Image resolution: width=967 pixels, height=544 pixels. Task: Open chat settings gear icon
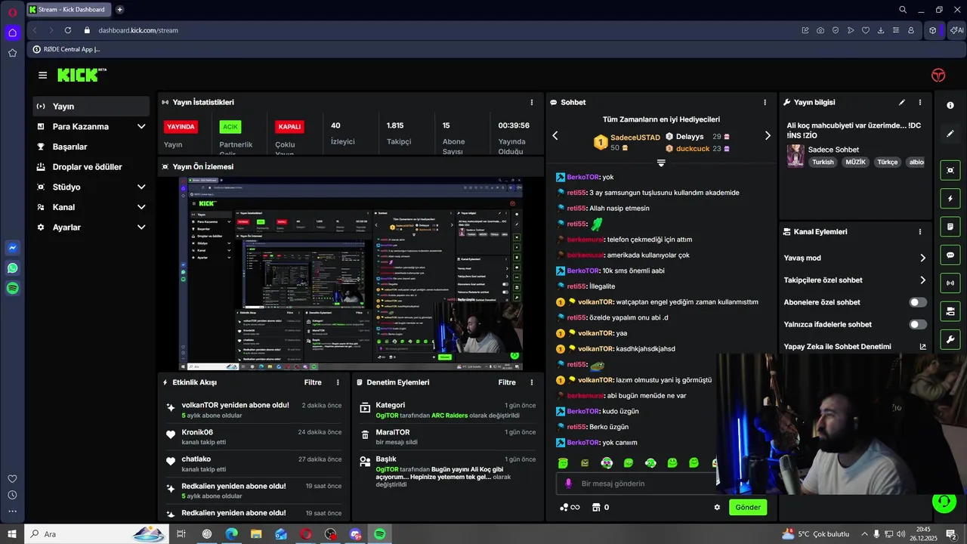coord(717,507)
